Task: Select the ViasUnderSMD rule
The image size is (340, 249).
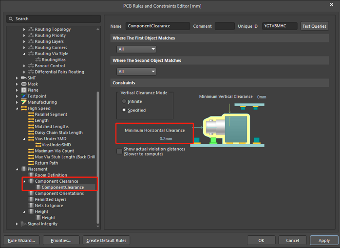Action: point(56,145)
